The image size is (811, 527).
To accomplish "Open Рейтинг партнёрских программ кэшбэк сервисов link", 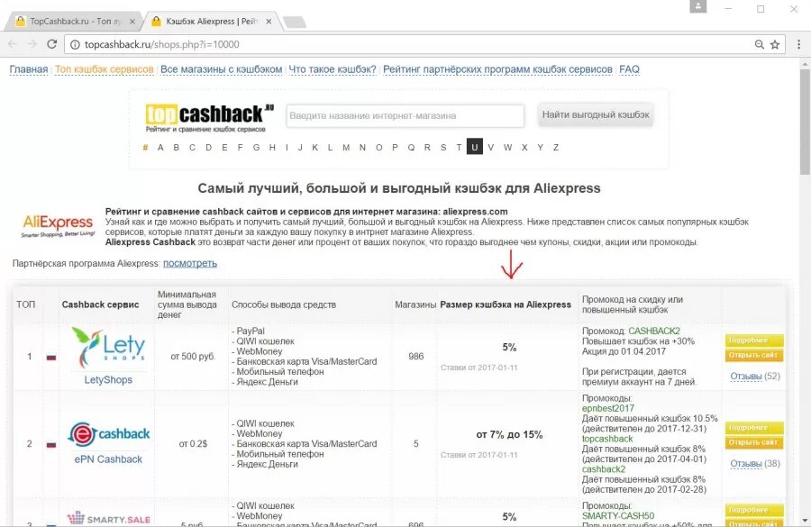I will click(497, 69).
